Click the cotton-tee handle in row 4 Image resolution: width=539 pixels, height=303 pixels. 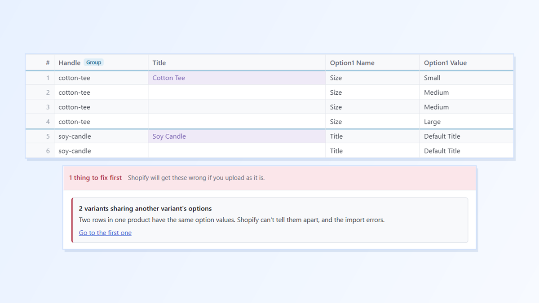pos(101,122)
